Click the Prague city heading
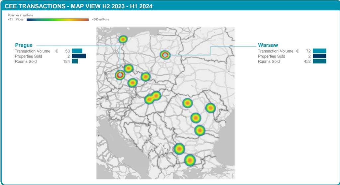Image resolution: width=340 pixels, height=185 pixels. [24, 45]
